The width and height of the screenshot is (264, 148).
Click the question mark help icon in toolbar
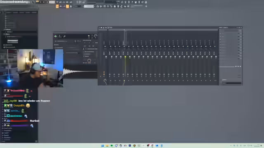pos(132,2)
